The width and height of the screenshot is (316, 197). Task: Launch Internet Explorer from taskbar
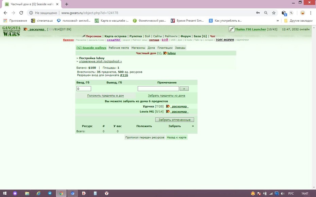(x=38, y=193)
